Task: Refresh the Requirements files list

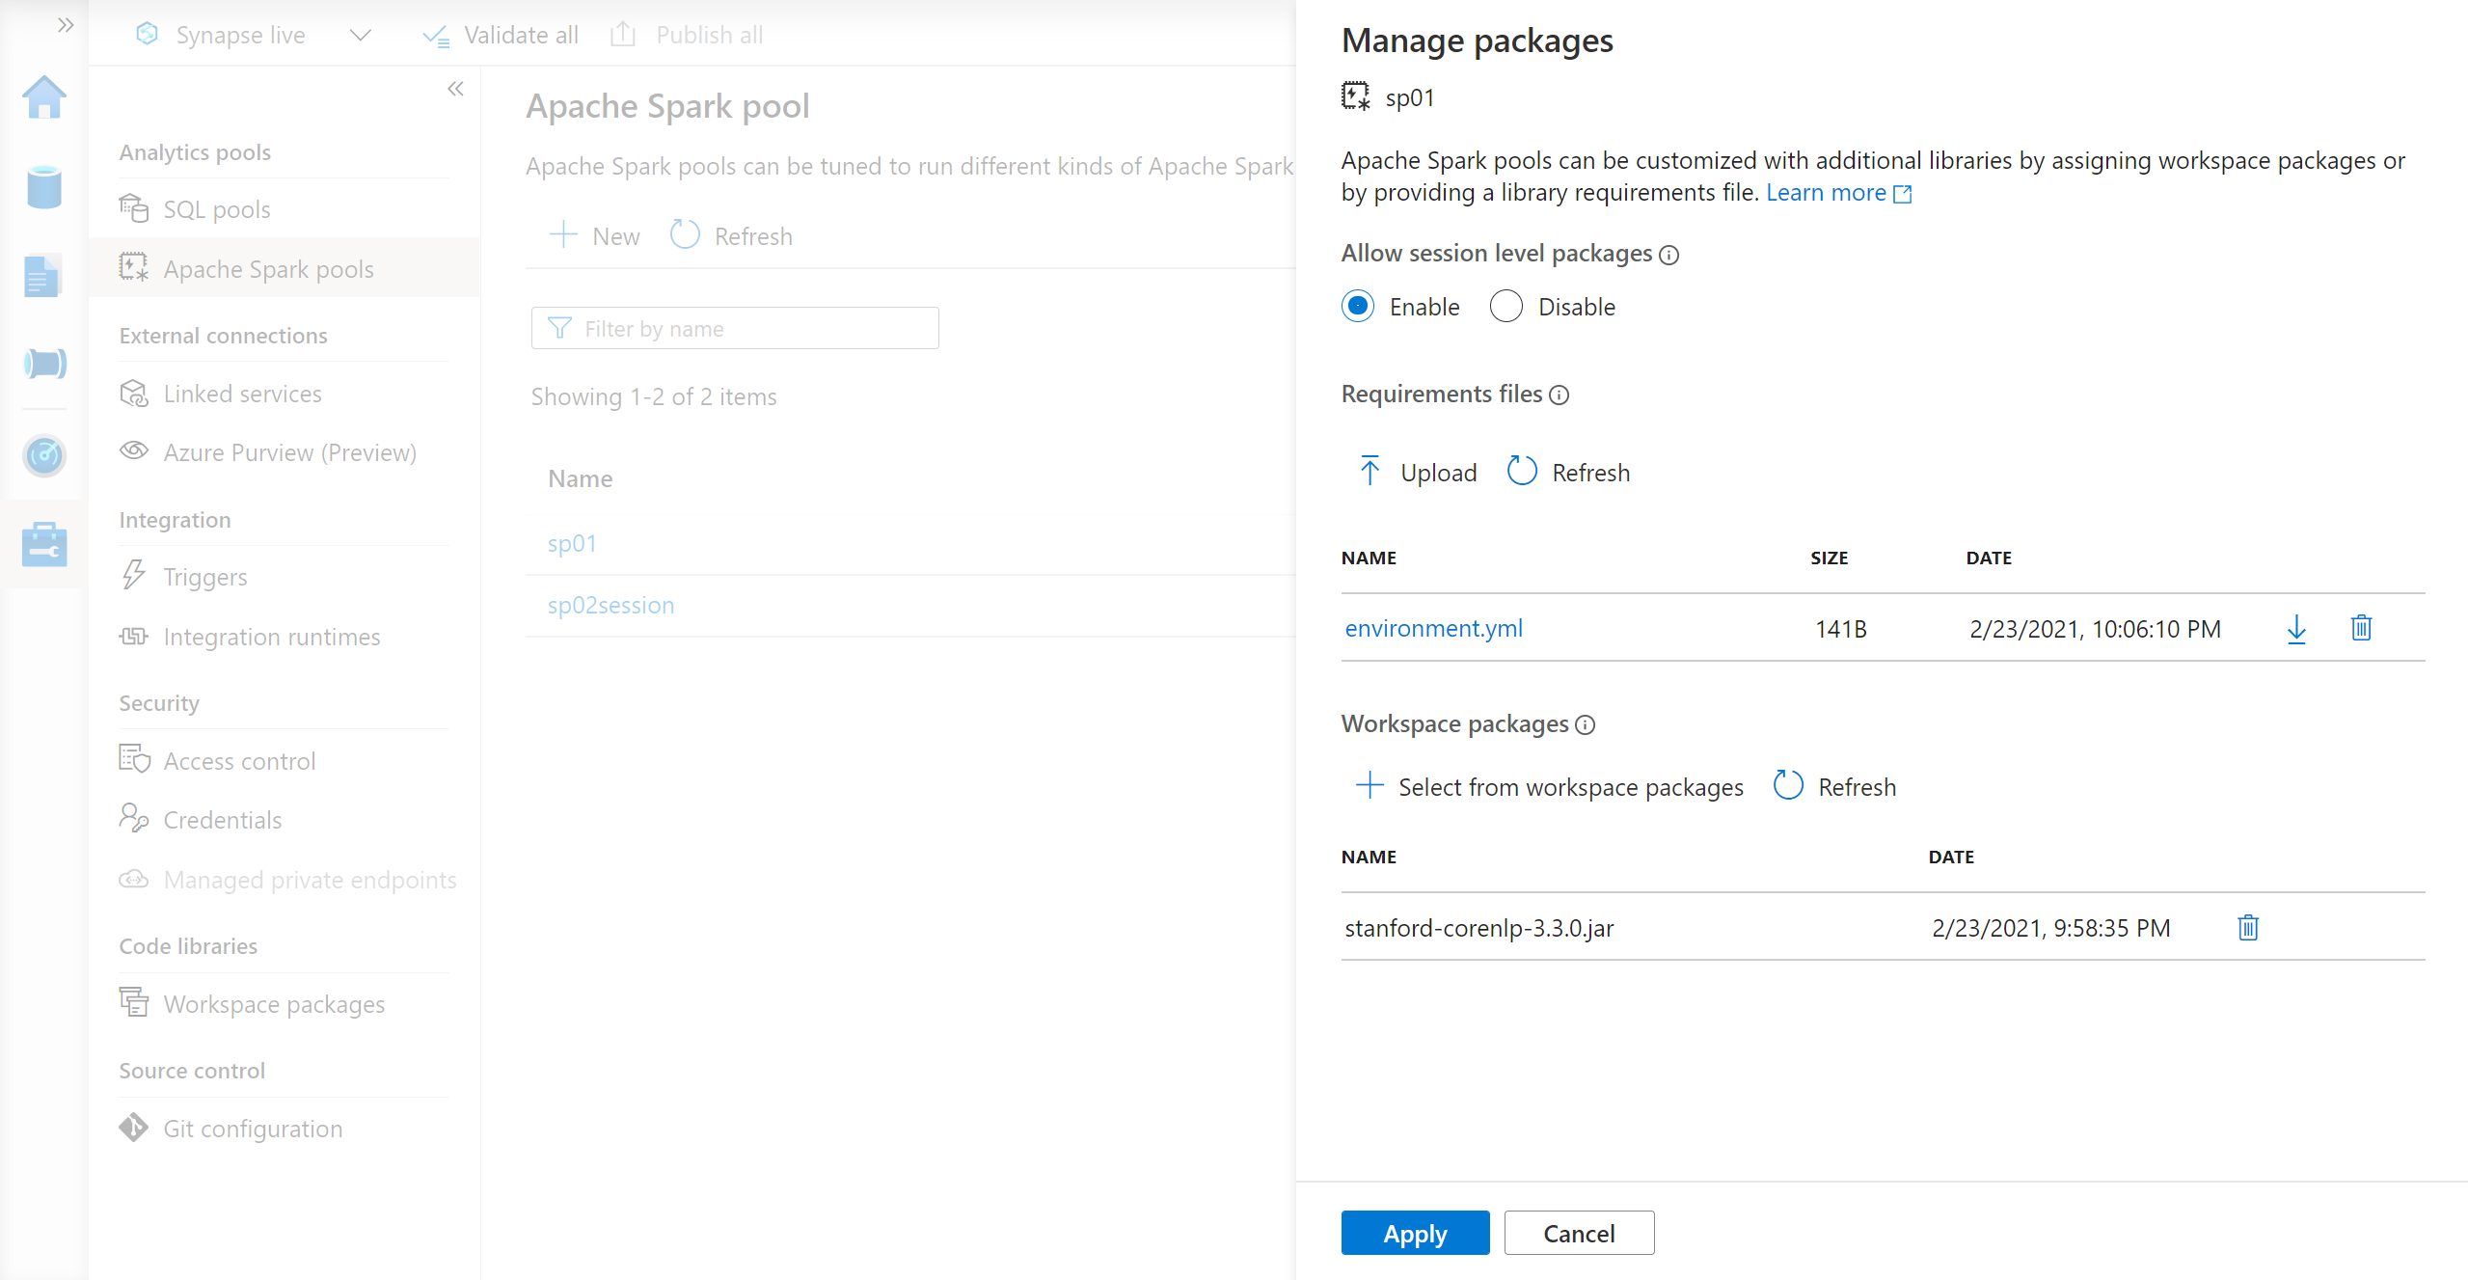Action: click(1568, 473)
